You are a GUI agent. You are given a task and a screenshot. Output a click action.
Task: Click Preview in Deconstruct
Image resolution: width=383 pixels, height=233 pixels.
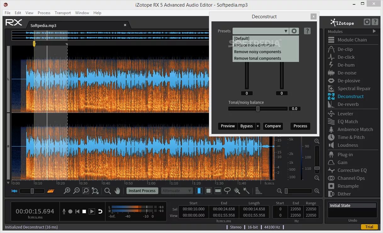(x=228, y=126)
